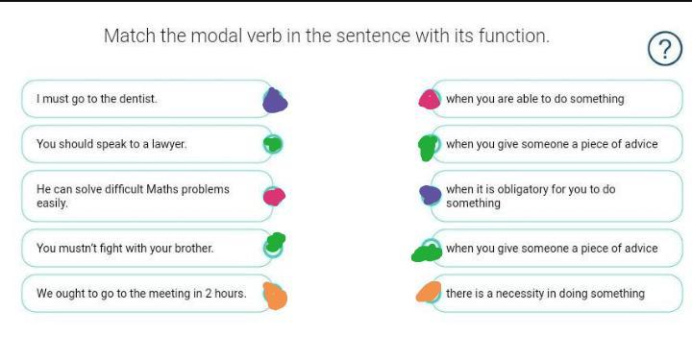Click green dot beside second 'piece of advice' card
Image resolution: width=692 pixels, height=359 pixels.
pos(427,251)
